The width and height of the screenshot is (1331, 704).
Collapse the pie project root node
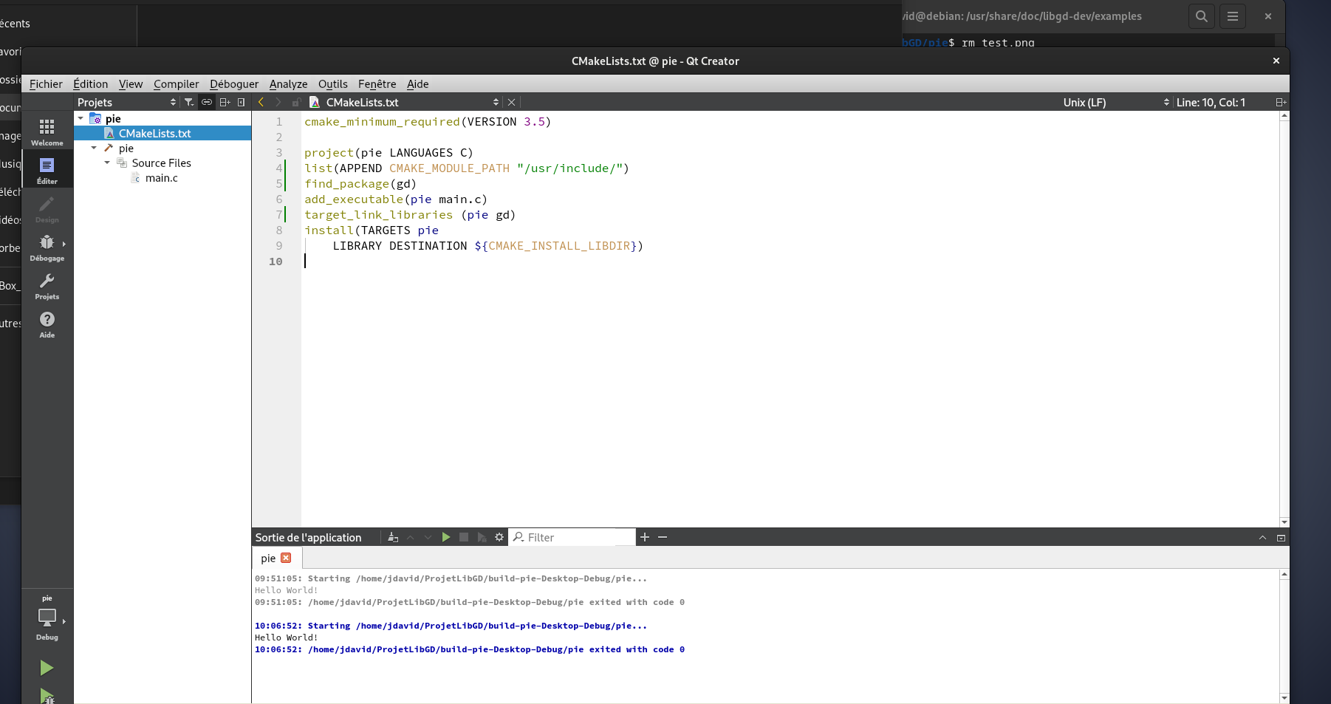coord(81,118)
